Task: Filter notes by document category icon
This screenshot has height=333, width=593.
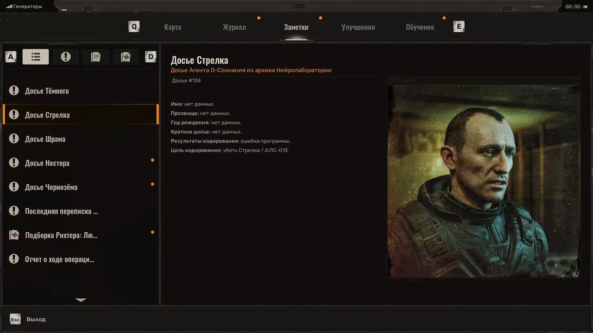Action: (x=96, y=57)
